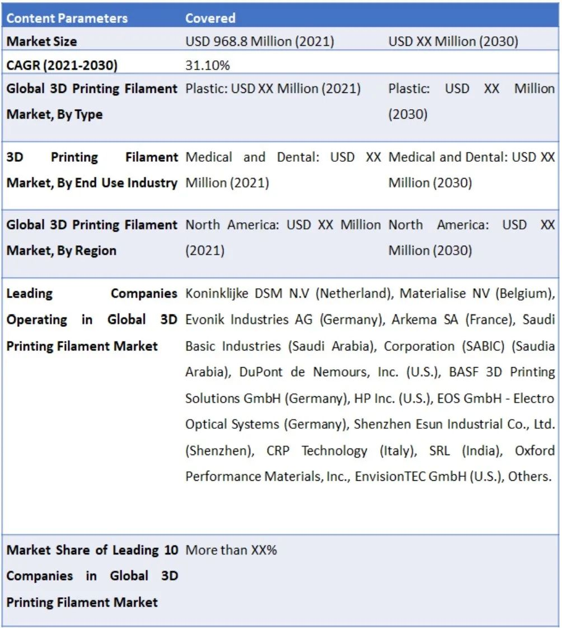Image resolution: width=562 pixels, height=628 pixels.
Task: Click the "Market Size" row label
Action: 42,41
